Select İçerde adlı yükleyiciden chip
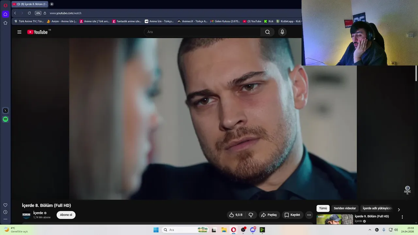The height and width of the screenshot is (235, 418). [377, 208]
